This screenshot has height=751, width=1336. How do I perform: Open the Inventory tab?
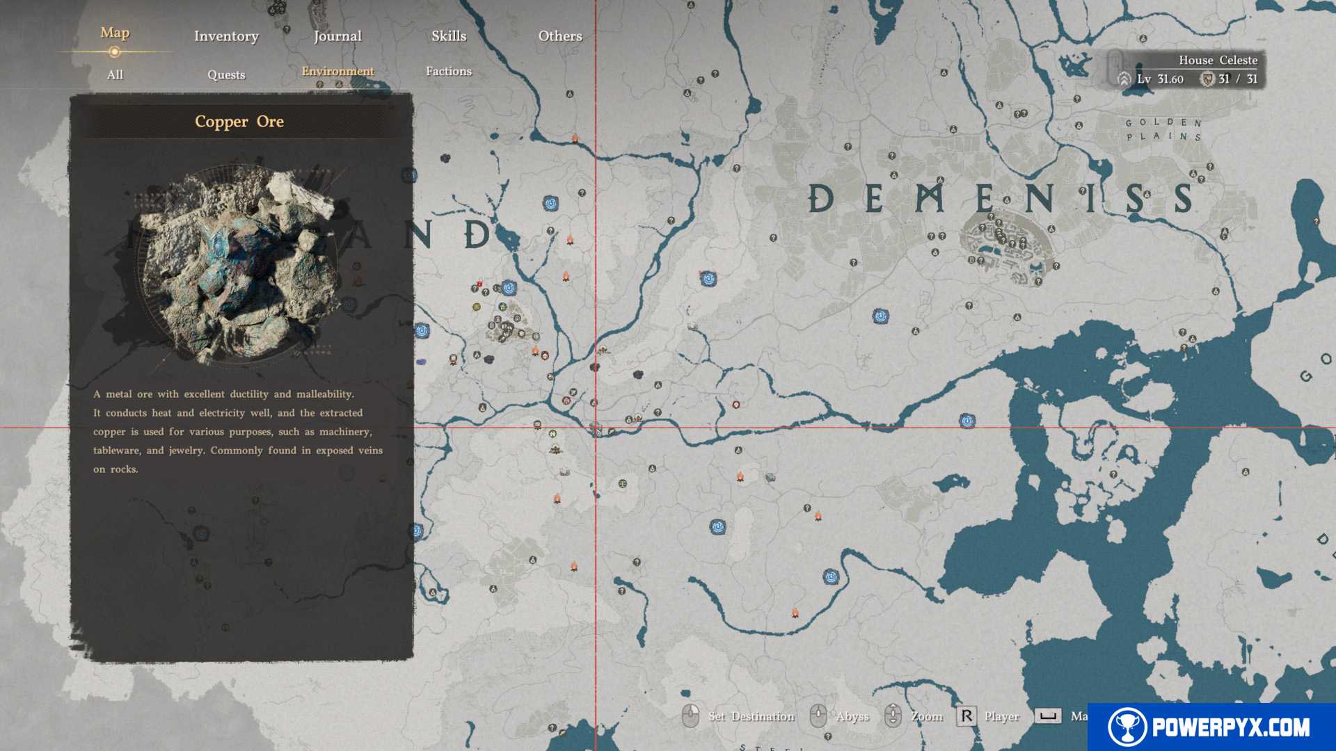coord(226,36)
